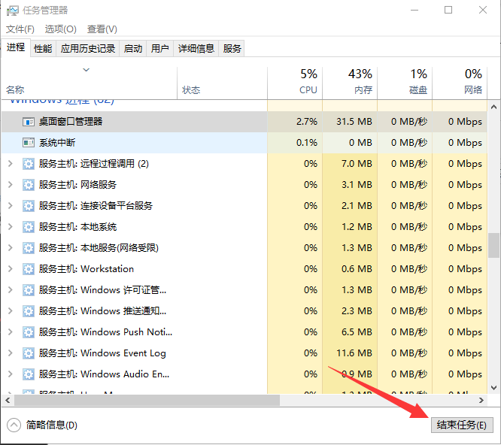Click gear icon of 服务主机: Workstation
501x445 pixels.
point(29,269)
